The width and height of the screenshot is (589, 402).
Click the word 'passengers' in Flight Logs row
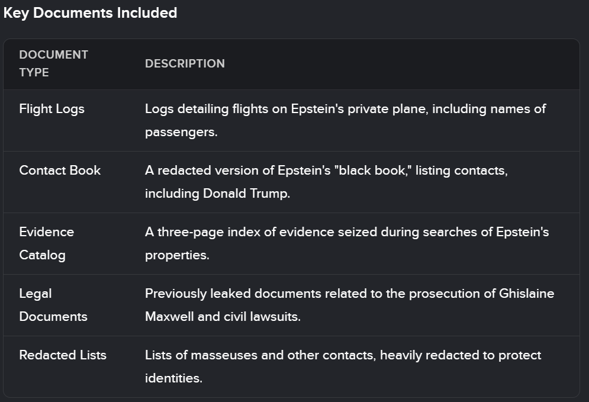(x=180, y=132)
